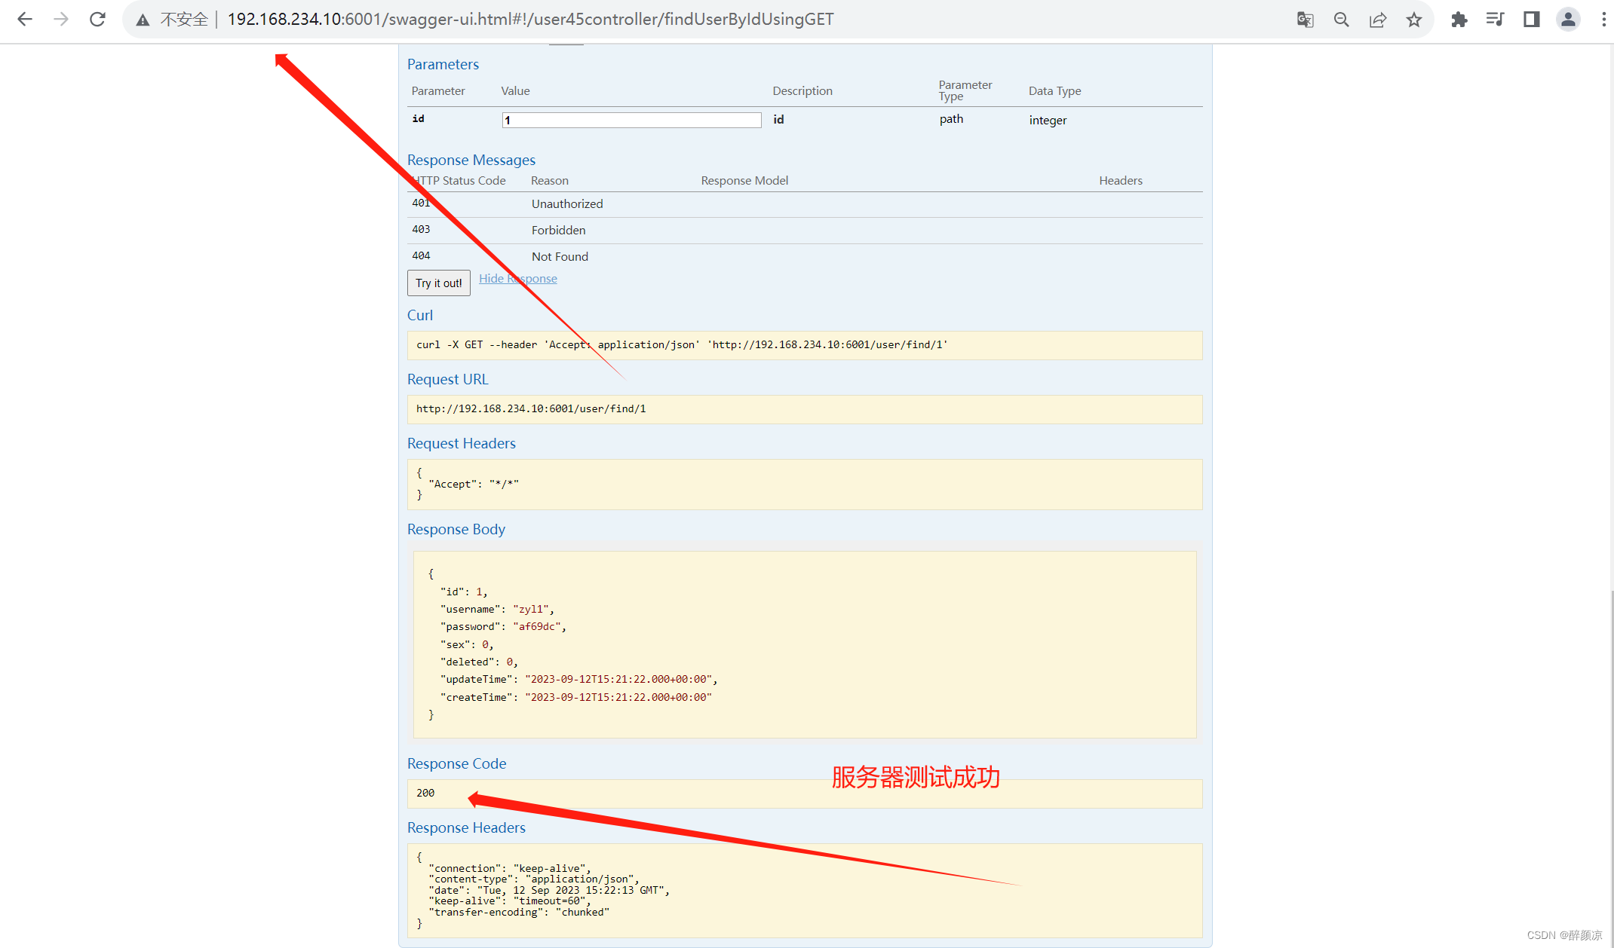Click the Response Body heading

coord(456,530)
